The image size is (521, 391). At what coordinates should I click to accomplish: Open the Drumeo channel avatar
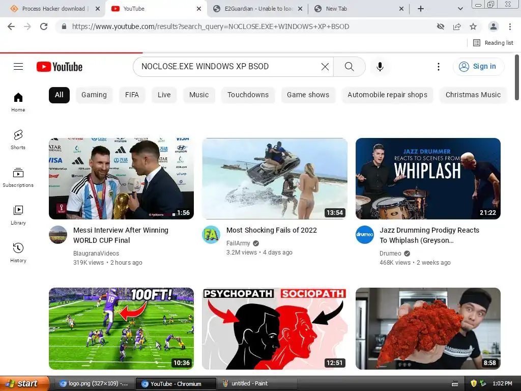364,235
